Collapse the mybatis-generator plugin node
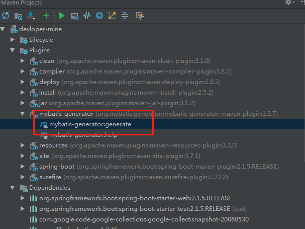305x229 pixels. [x=23, y=114]
